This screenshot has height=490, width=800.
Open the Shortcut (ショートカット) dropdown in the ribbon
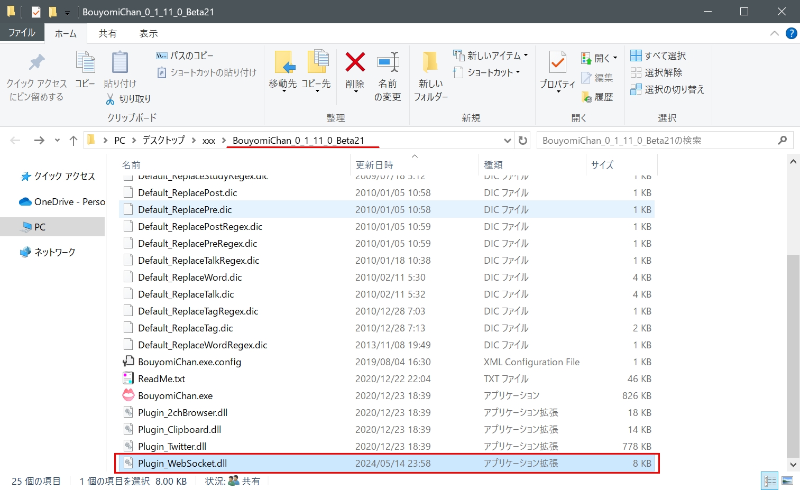487,72
